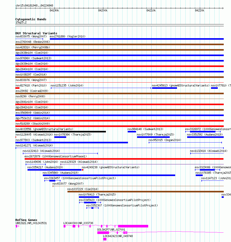Open nsv1038297 (Coe2014) variant label
This screenshot has width=231, height=242.
pyautogui.click(x=31, y=75)
